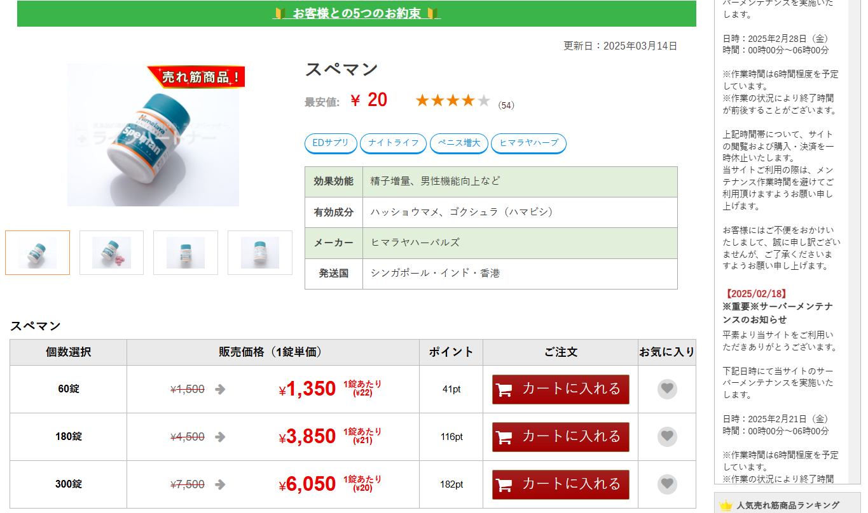Open the お客様との5つのお約束 banner link
Screen dimensions: 868x513
(357, 13)
